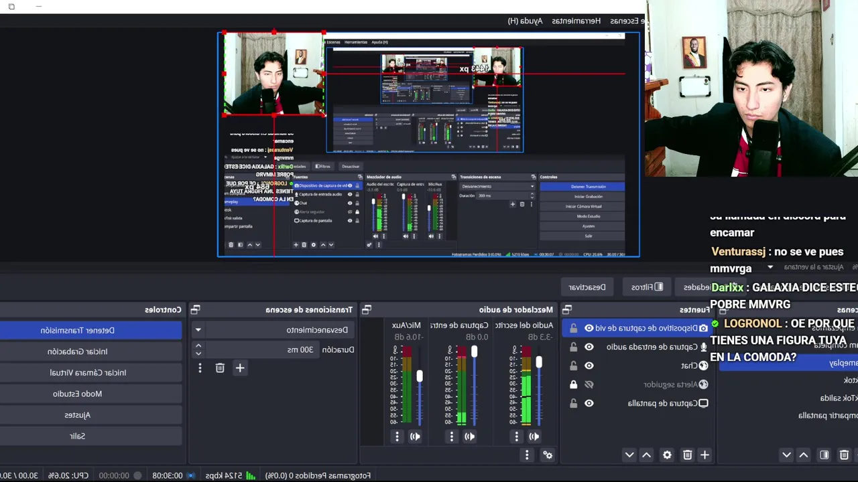Image resolution: width=858 pixels, height=482 pixels.
Task: Undock the Fuentes panel via popout icon
Action: point(566,309)
